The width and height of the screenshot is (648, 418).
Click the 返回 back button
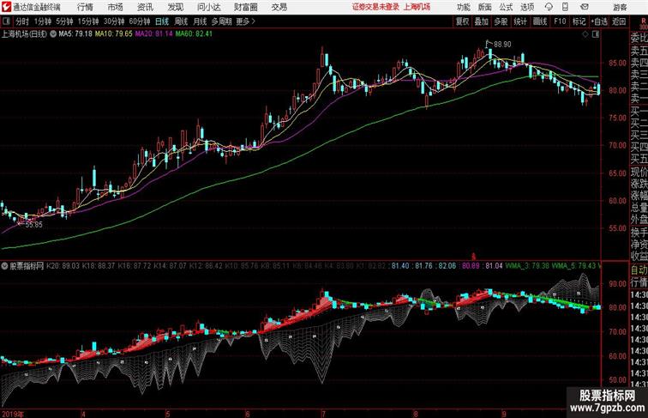(x=619, y=21)
